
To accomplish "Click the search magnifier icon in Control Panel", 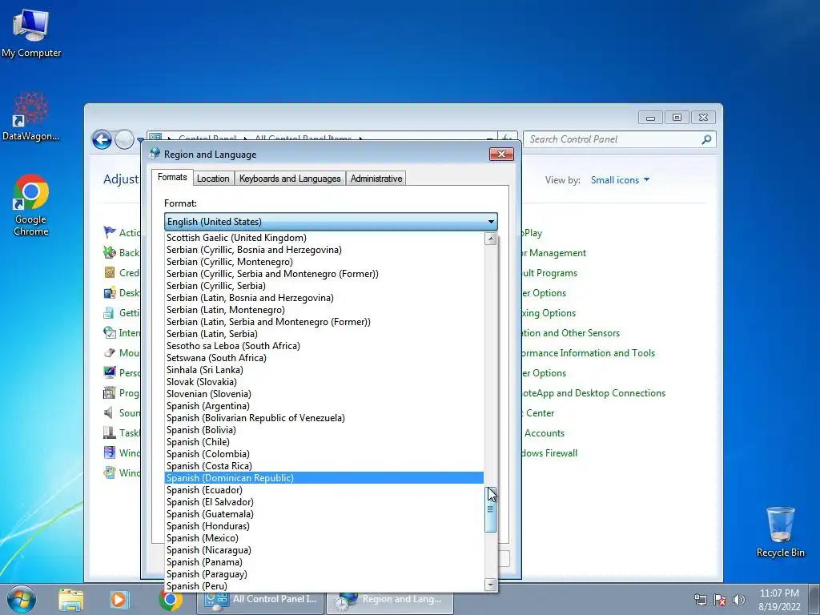I will [x=706, y=139].
